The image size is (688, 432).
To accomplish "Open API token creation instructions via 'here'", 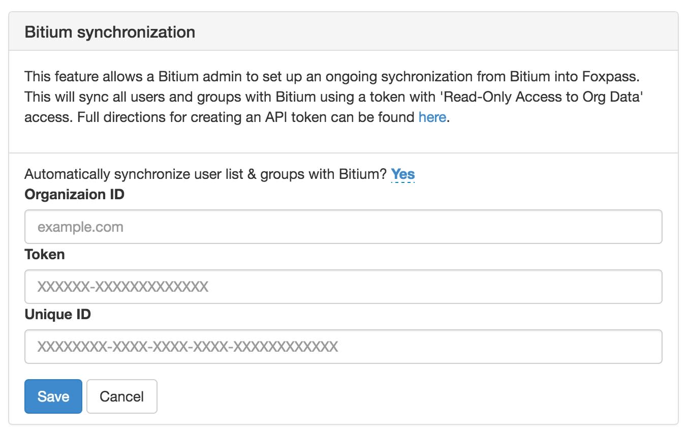I will coord(432,117).
